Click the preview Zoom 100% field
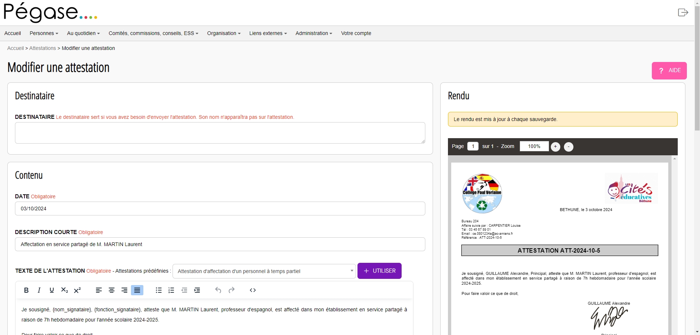The width and height of the screenshot is (700, 335). click(534, 146)
